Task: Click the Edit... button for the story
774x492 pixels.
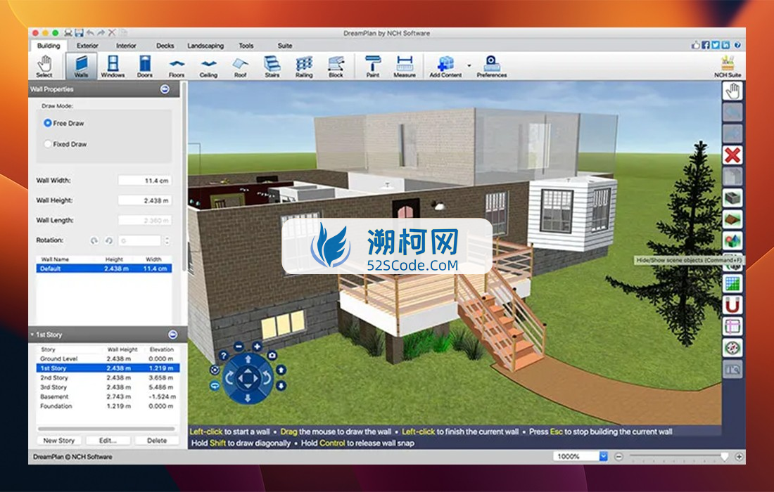Action: pos(108,440)
